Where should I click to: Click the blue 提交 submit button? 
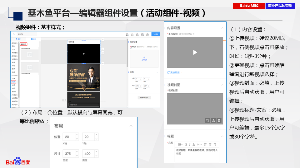[156, 34]
